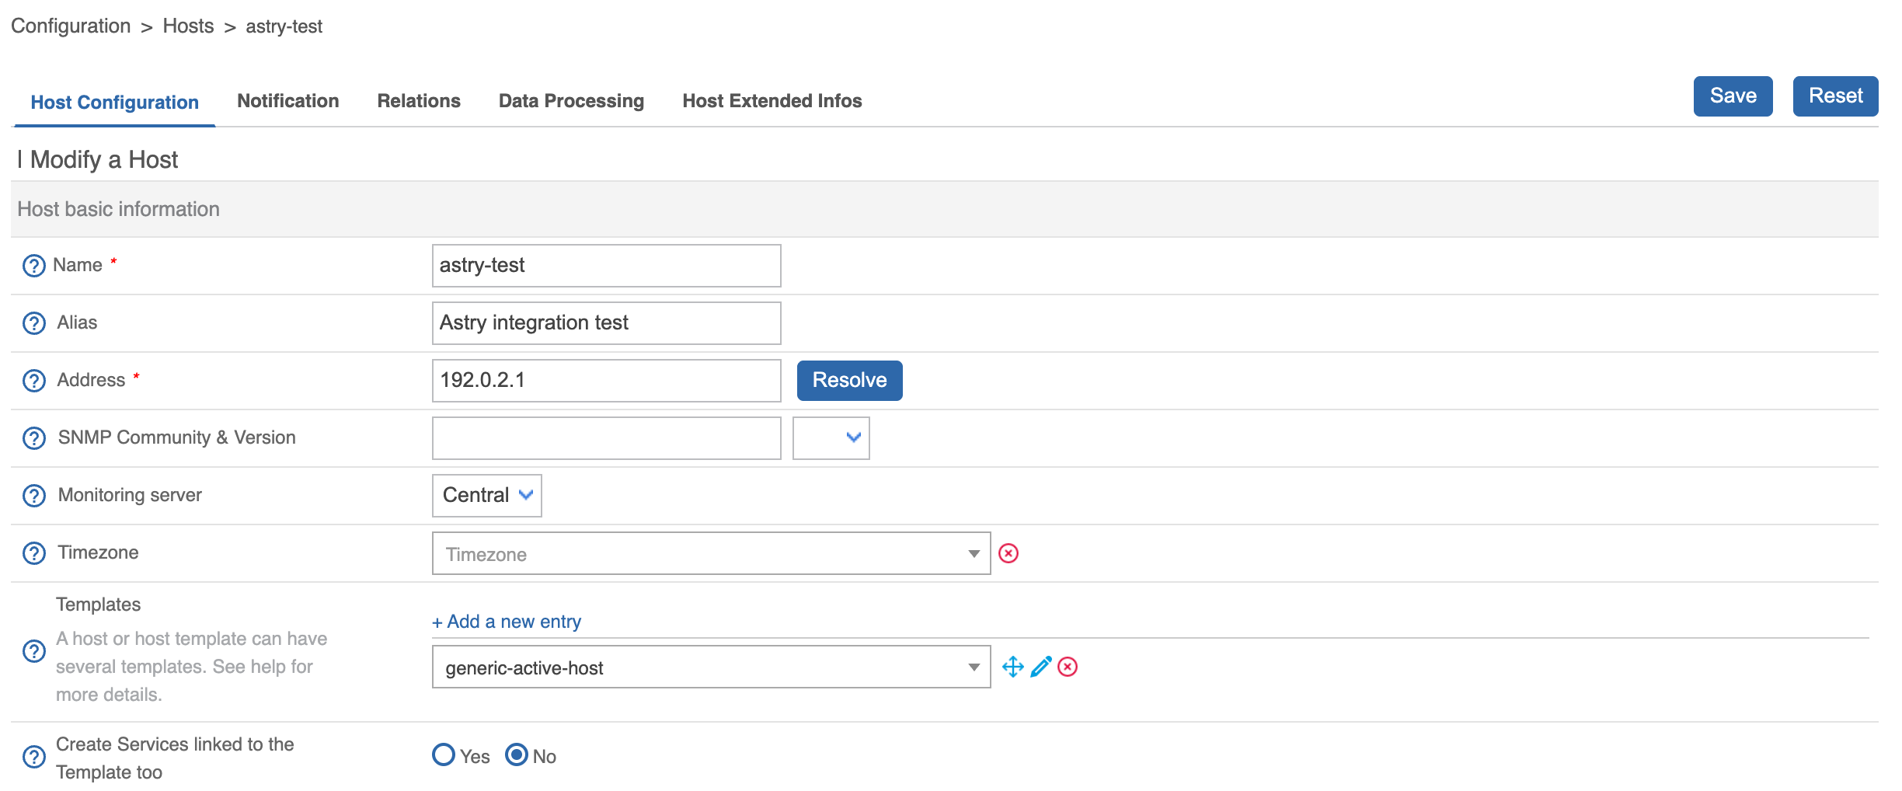Click the Name input field with astry-test

(x=607, y=266)
